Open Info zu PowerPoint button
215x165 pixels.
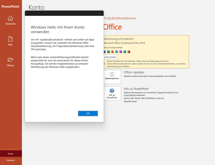click(112, 93)
